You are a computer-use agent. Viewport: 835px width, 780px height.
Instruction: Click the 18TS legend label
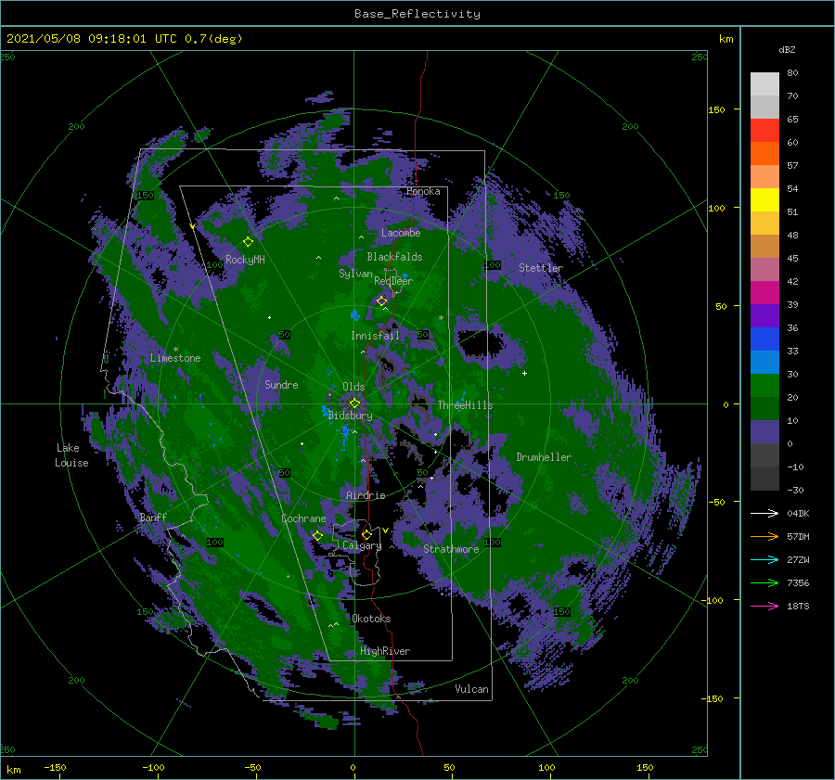pos(798,606)
